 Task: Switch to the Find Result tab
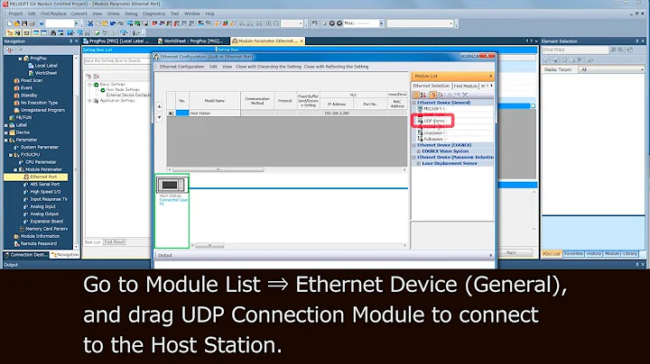(115, 241)
